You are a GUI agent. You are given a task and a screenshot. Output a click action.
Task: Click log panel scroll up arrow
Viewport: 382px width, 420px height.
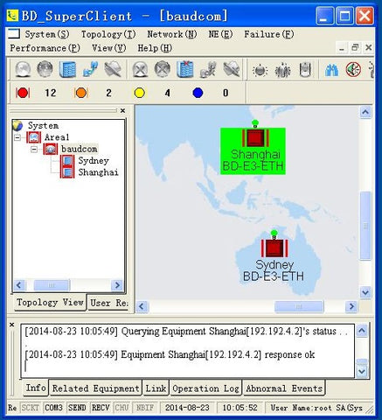[362, 331]
